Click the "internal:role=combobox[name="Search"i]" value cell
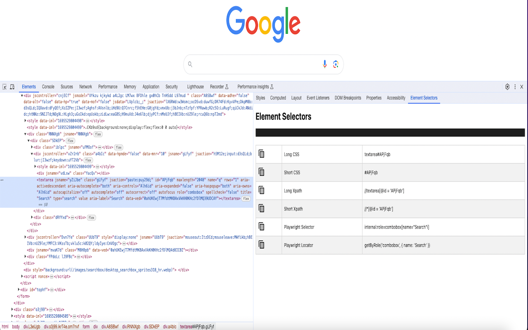The height and width of the screenshot is (330, 528). coord(443,227)
